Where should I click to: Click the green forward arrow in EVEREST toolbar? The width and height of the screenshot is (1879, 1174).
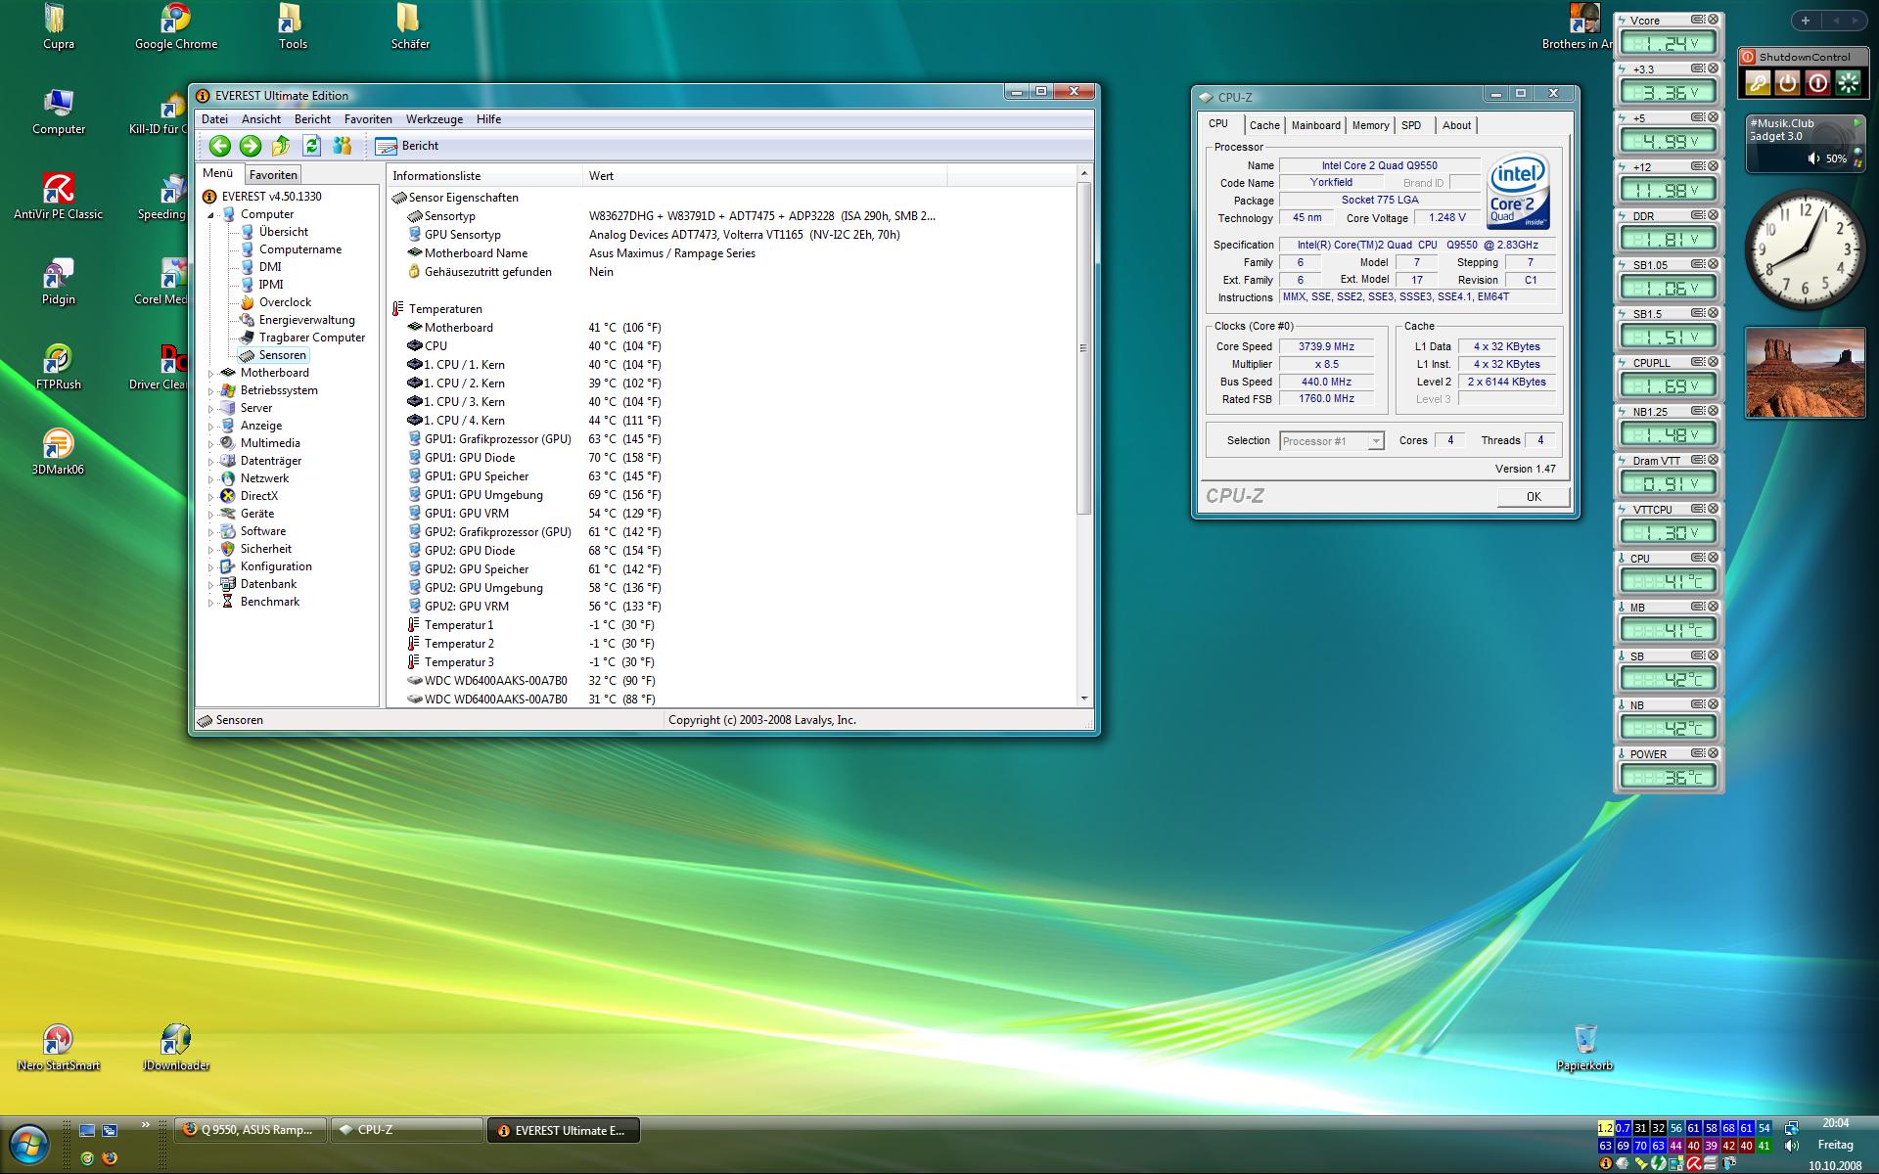251,146
